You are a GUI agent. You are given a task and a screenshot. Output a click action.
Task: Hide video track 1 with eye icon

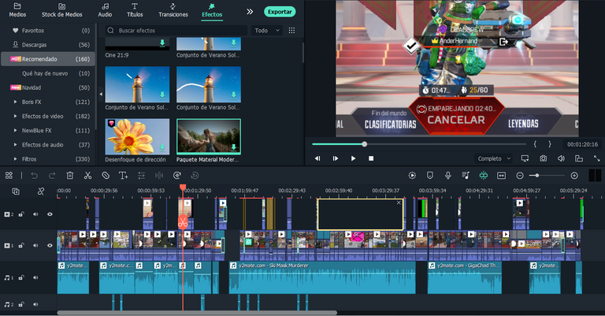[50, 245]
